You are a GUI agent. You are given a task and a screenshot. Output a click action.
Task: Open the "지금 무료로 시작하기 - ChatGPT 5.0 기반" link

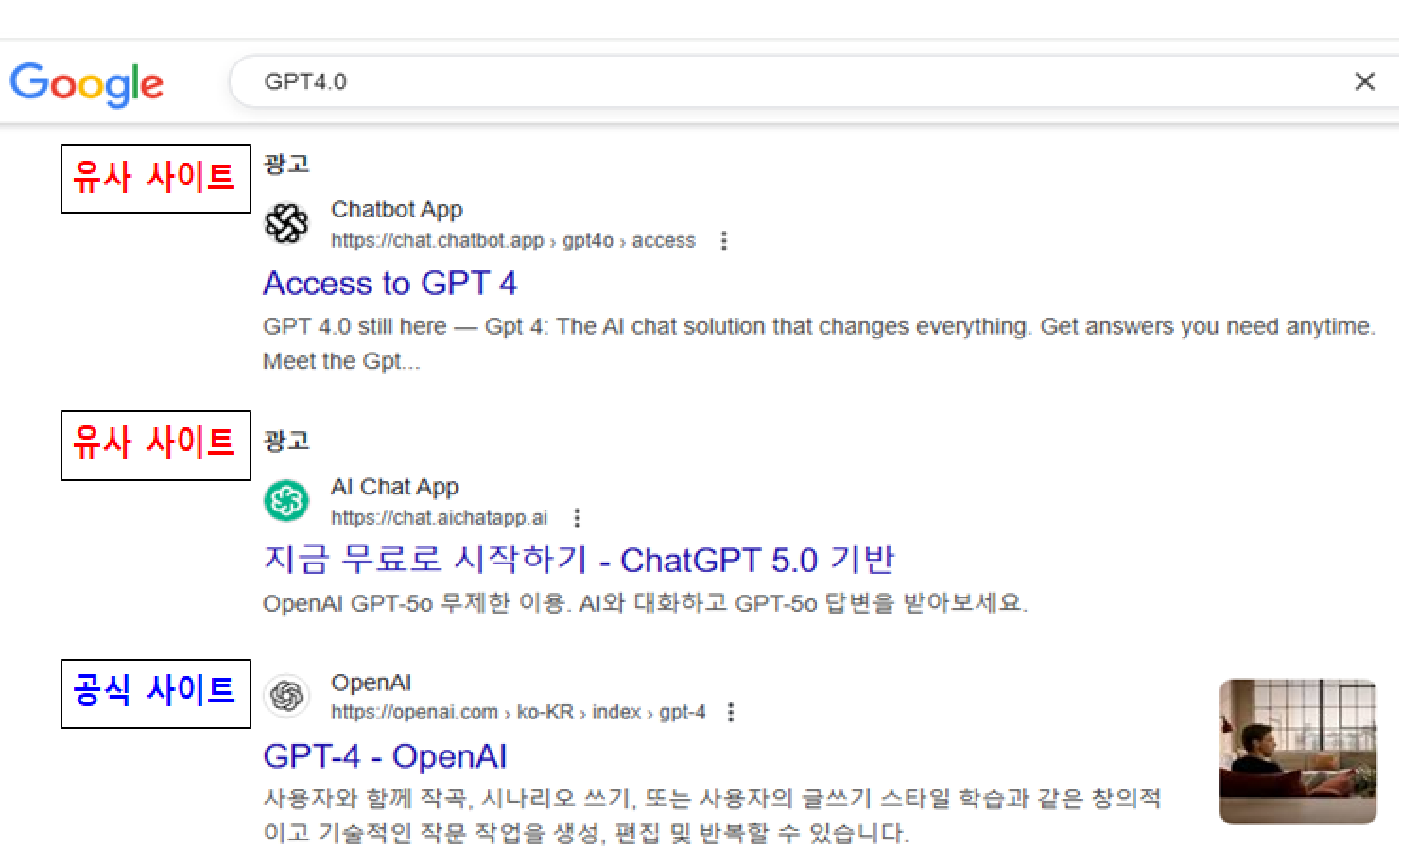click(x=578, y=560)
